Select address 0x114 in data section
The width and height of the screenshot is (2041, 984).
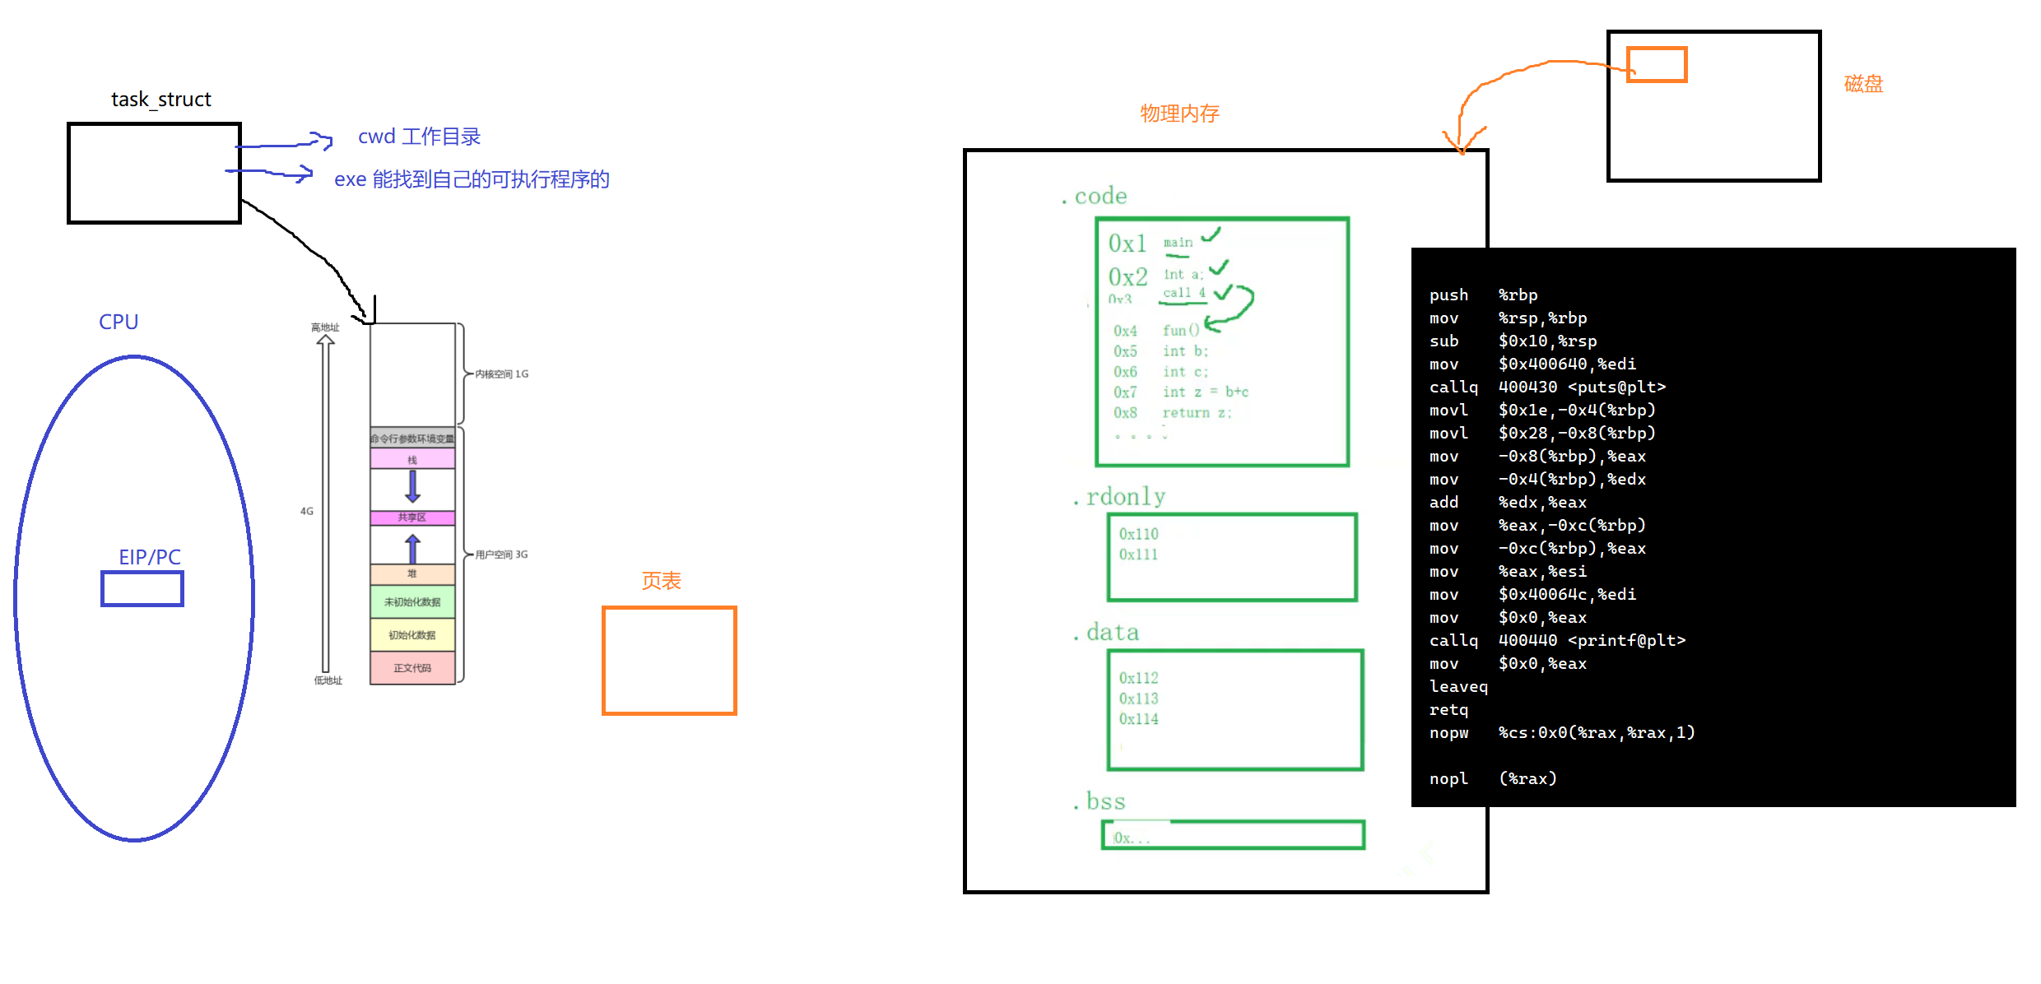click(1138, 720)
